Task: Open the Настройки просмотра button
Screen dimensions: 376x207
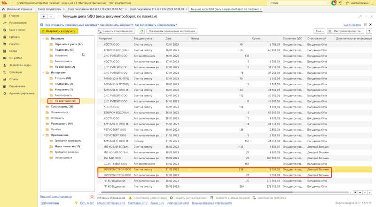Action: coord(345,31)
